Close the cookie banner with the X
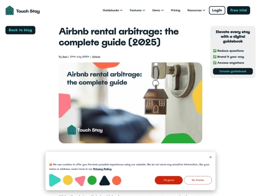 211,157
